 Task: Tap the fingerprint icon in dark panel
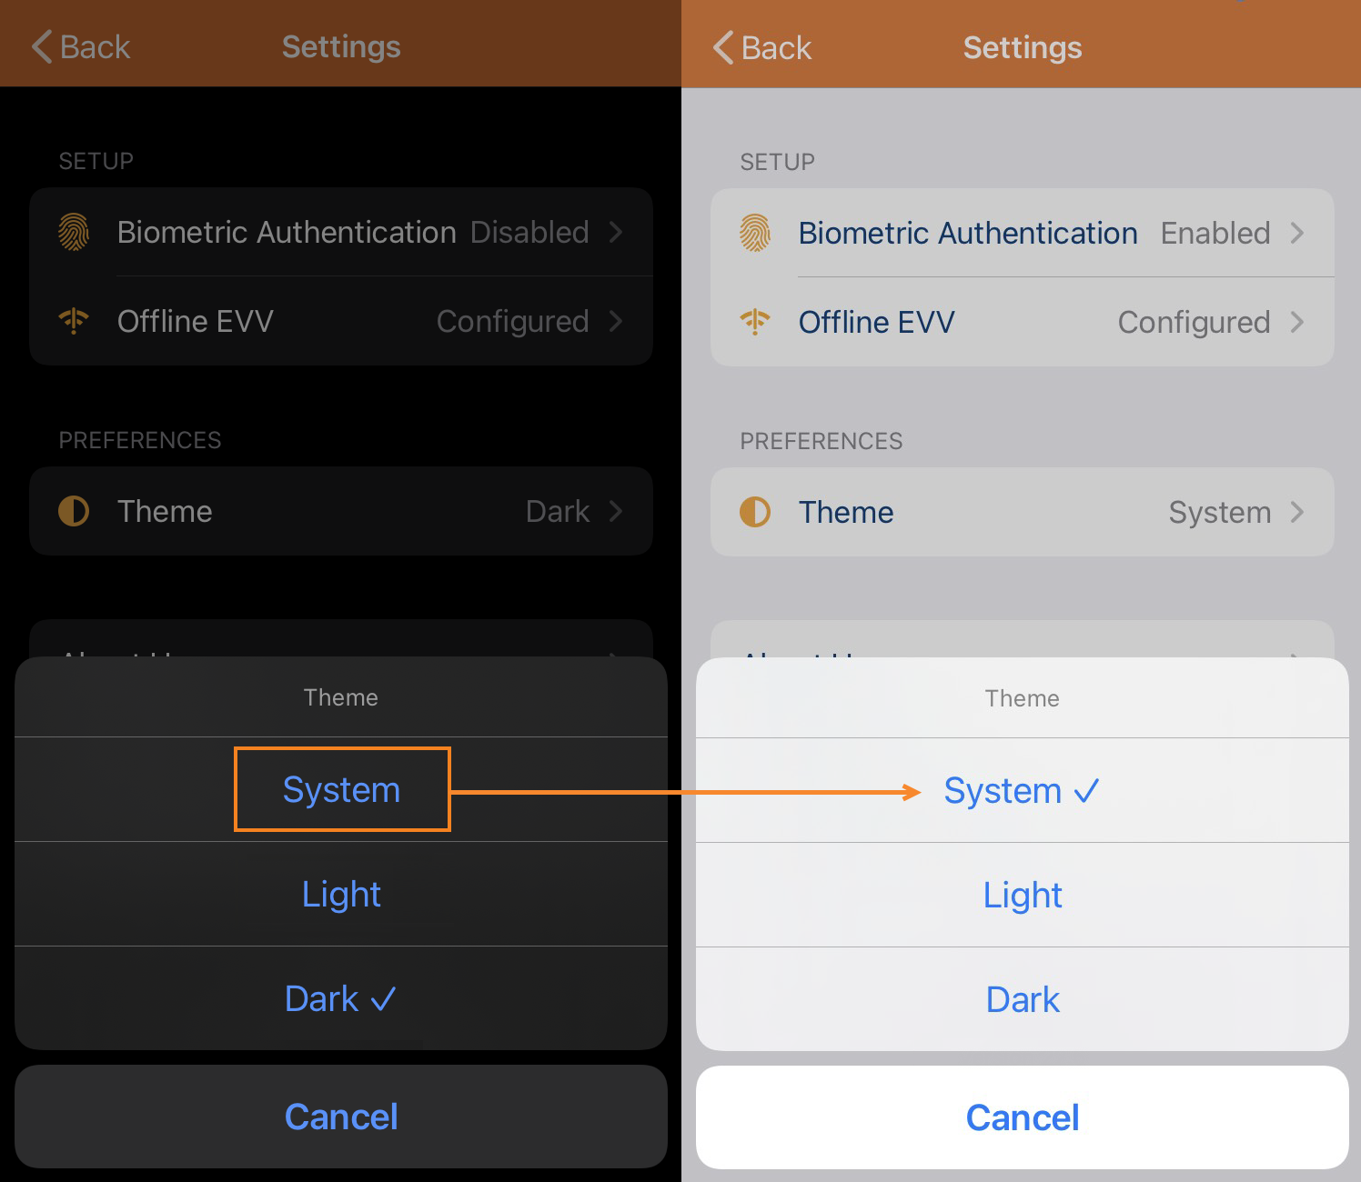(74, 232)
